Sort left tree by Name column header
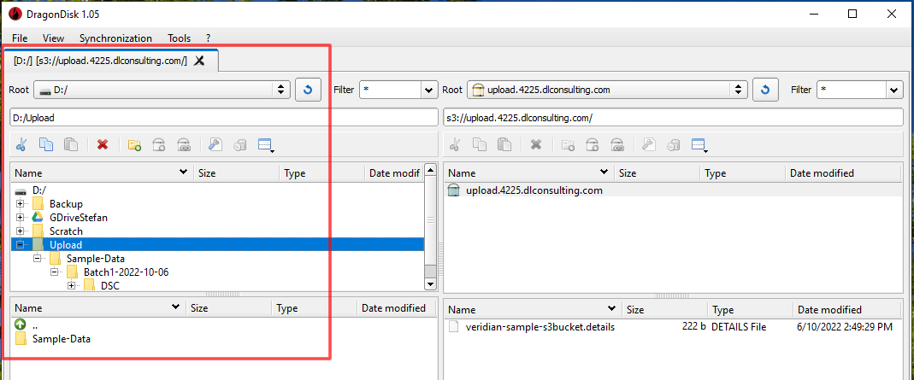914x380 pixels. click(x=103, y=172)
